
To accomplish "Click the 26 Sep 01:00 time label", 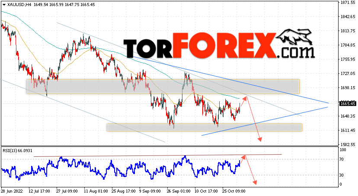I will 178,191.
